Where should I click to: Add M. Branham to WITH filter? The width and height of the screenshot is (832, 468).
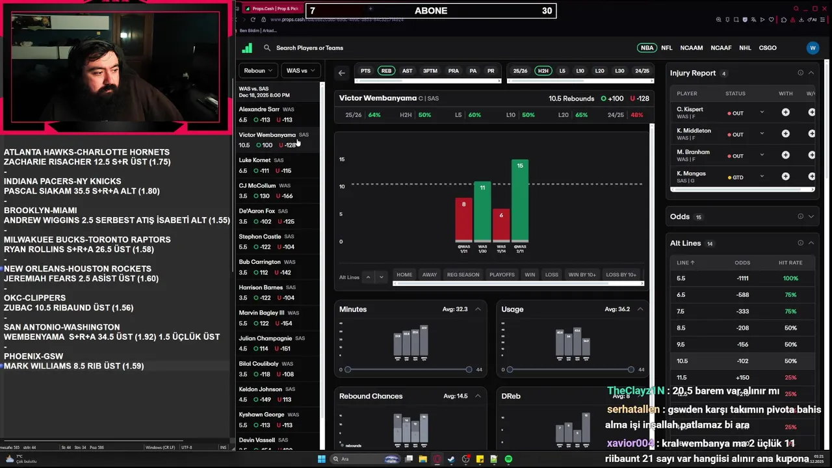(786, 155)
